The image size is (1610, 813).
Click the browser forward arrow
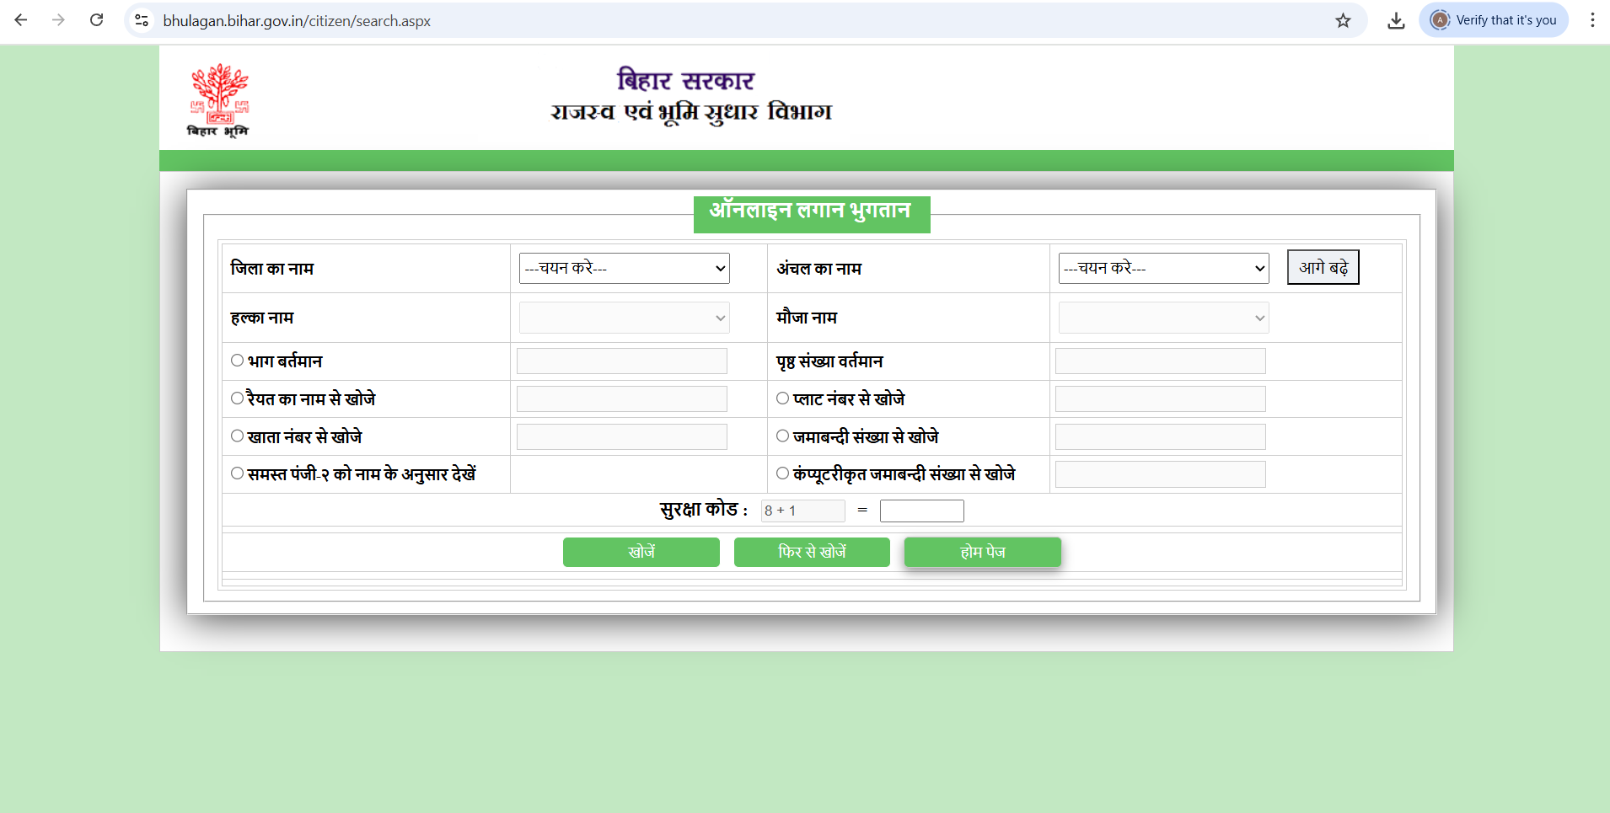(x=58, y=20)
